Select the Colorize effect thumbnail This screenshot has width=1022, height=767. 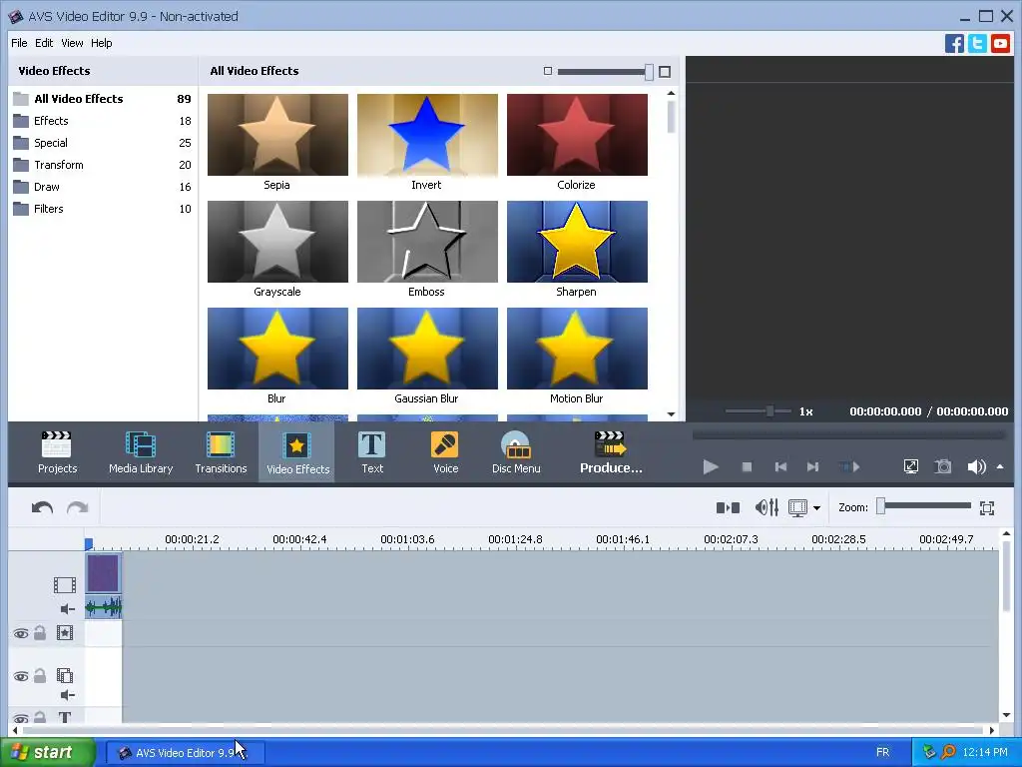click(x=578, y=135)
